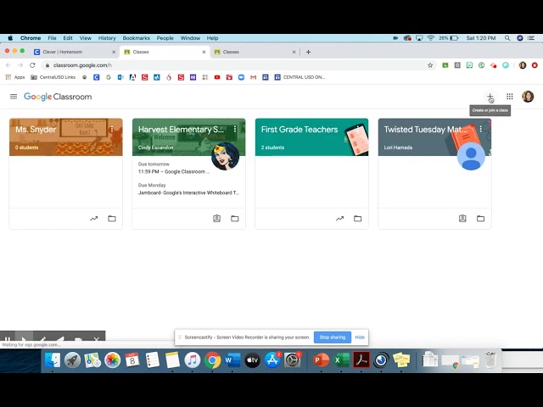The height and width of the screenshot is (407, 543).
Task: Click the plus icon to create or join a class
Action: pos(490,96)
